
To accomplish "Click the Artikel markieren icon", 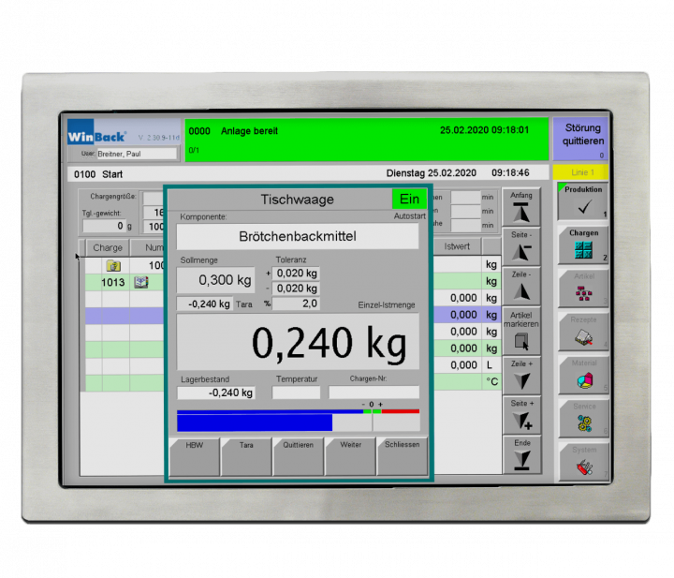I will (x=522, y=329).
